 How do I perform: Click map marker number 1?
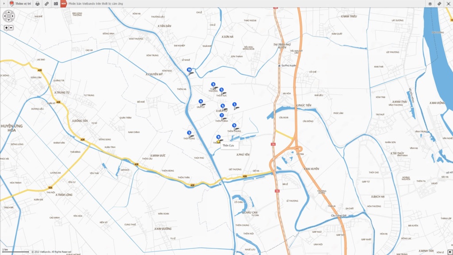coord(234,104)
